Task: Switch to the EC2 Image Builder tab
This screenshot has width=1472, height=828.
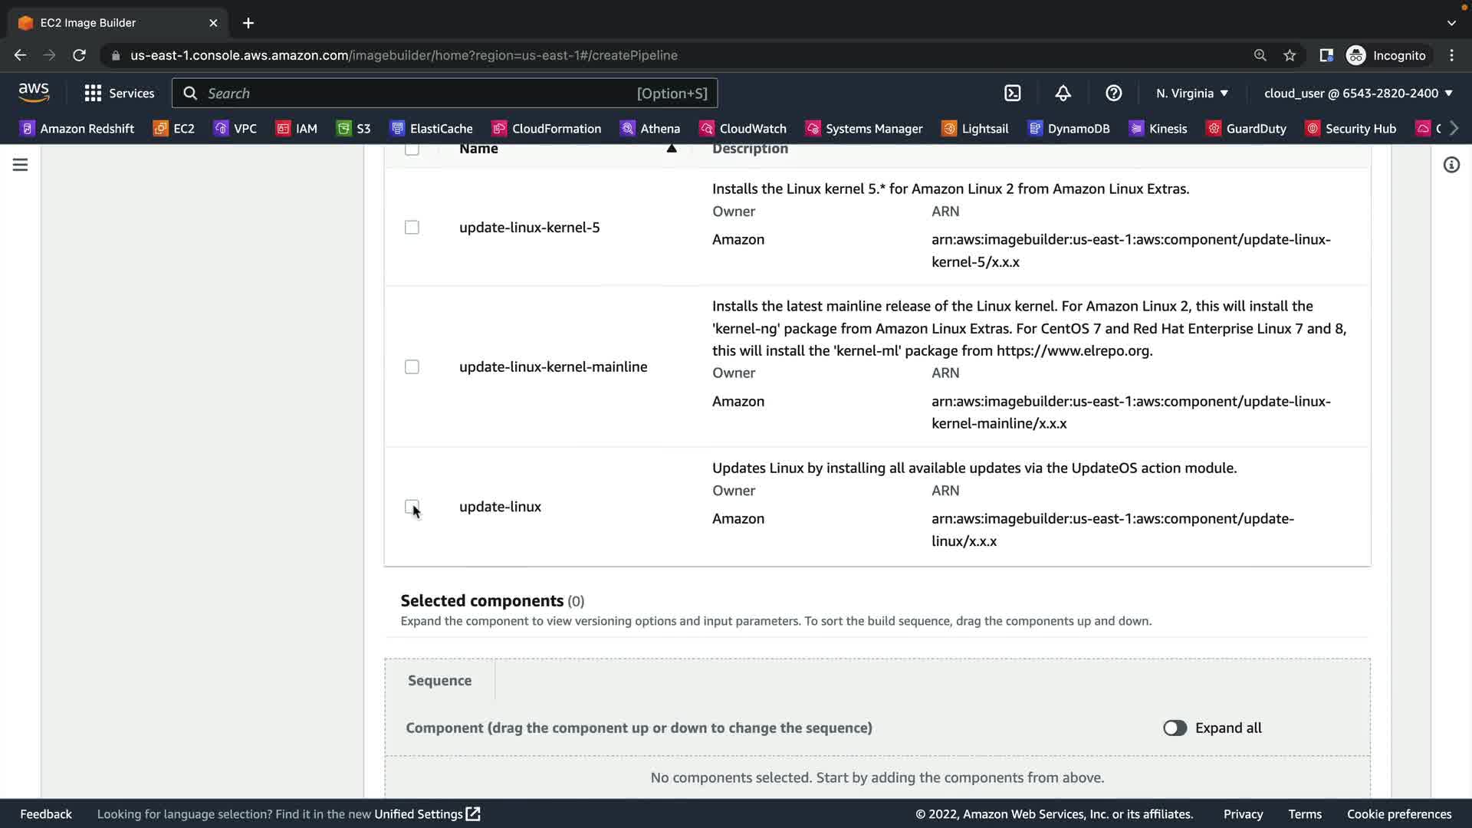Action: pyautogui.click(x=115, y=23)
